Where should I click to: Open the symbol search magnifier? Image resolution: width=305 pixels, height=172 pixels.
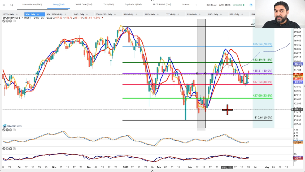coord(12,5)
